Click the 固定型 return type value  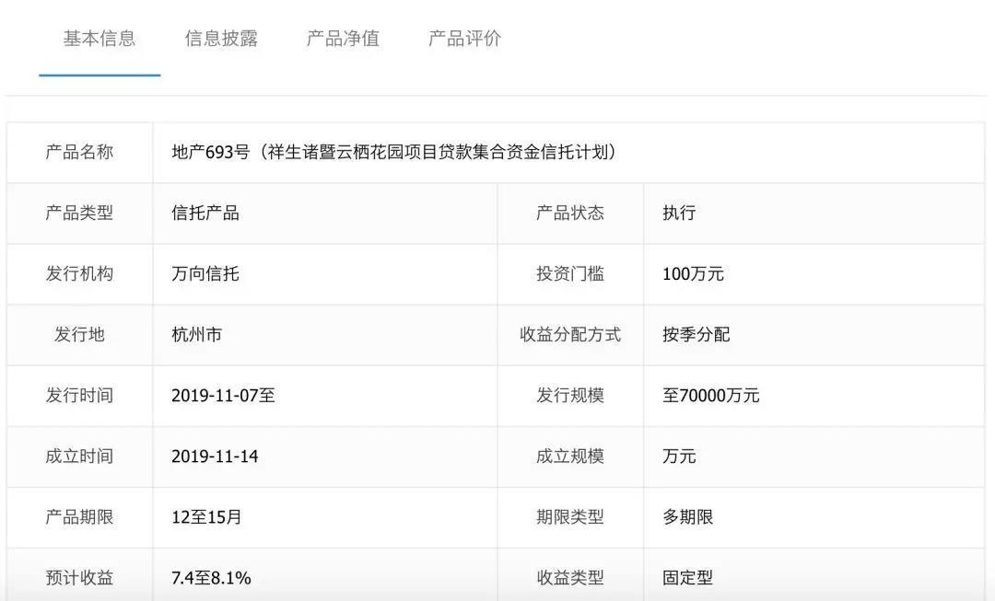pyautogui.click(x=687, y=578)
